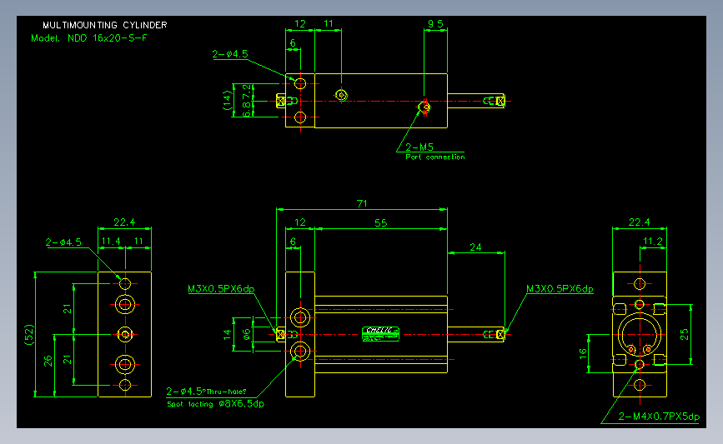Click the 2-ø4.5 annotation beside the 22.4 left view
The image size is (723, 444).
coord(63,242)
